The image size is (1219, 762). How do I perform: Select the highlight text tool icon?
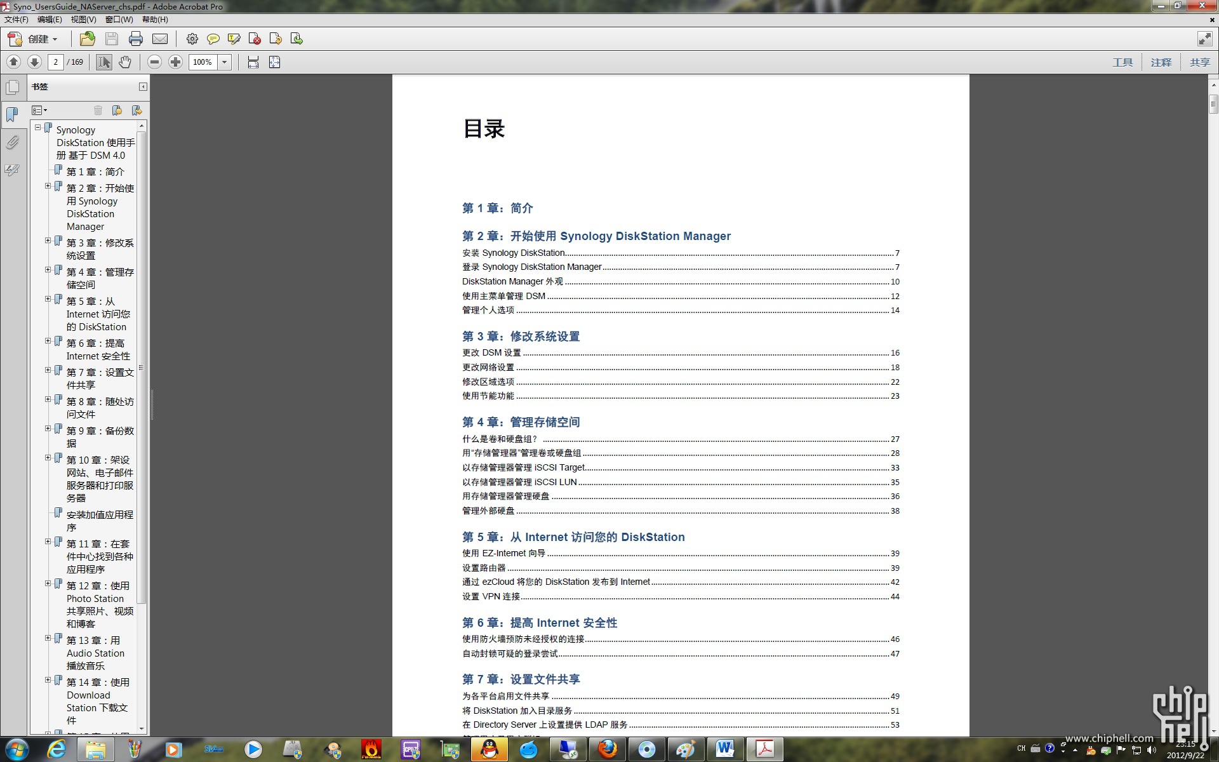(234, 39)
